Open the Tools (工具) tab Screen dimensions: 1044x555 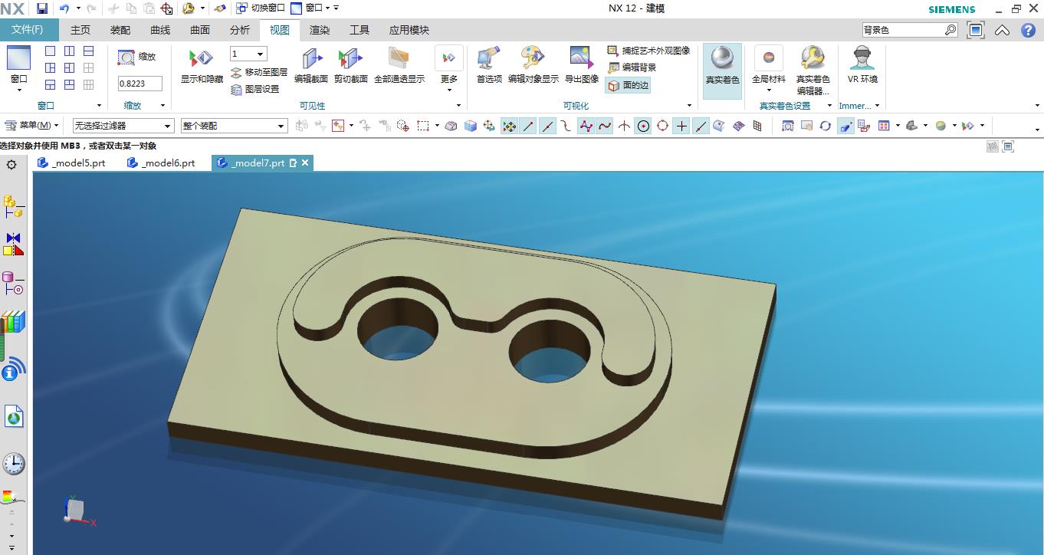359,30
